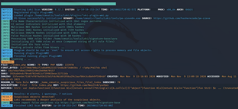The width and height of the screenshot is (238, 109).
Task: Click the SHA1 hash starting 3926ab64
Action: [39, 74]
